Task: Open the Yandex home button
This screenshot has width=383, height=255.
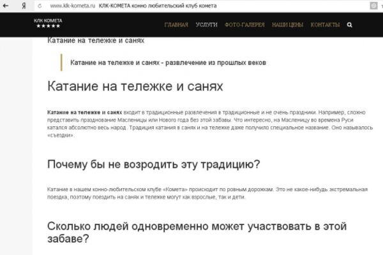Action: click(x=24, y=6)
